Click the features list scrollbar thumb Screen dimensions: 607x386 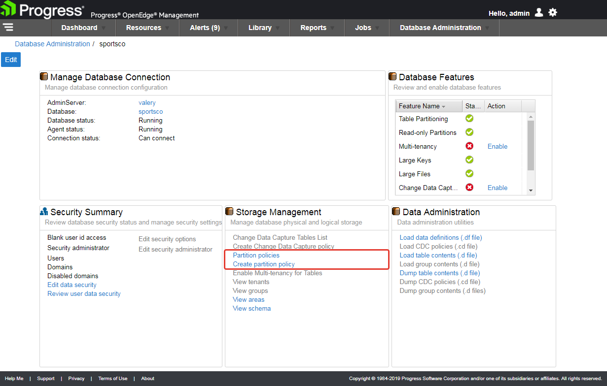point(531,145)
